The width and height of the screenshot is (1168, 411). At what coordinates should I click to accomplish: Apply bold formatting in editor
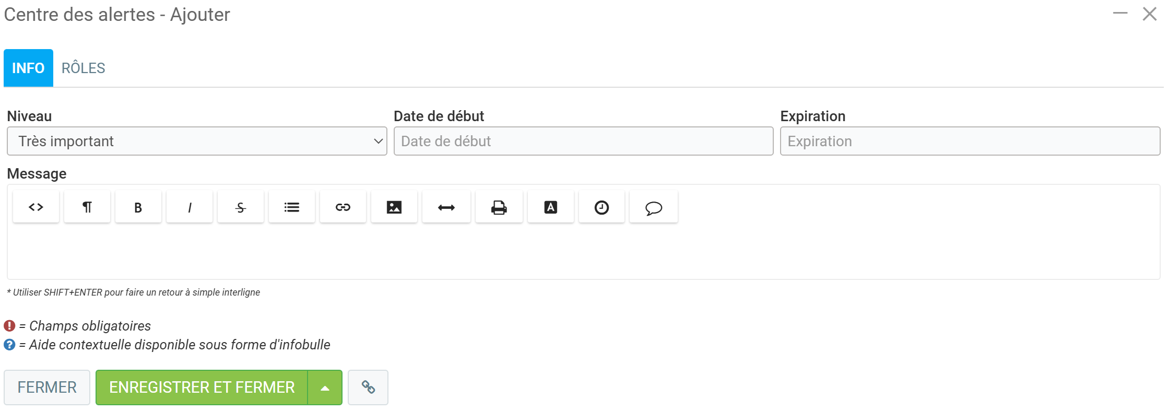(x=138, y=207)
